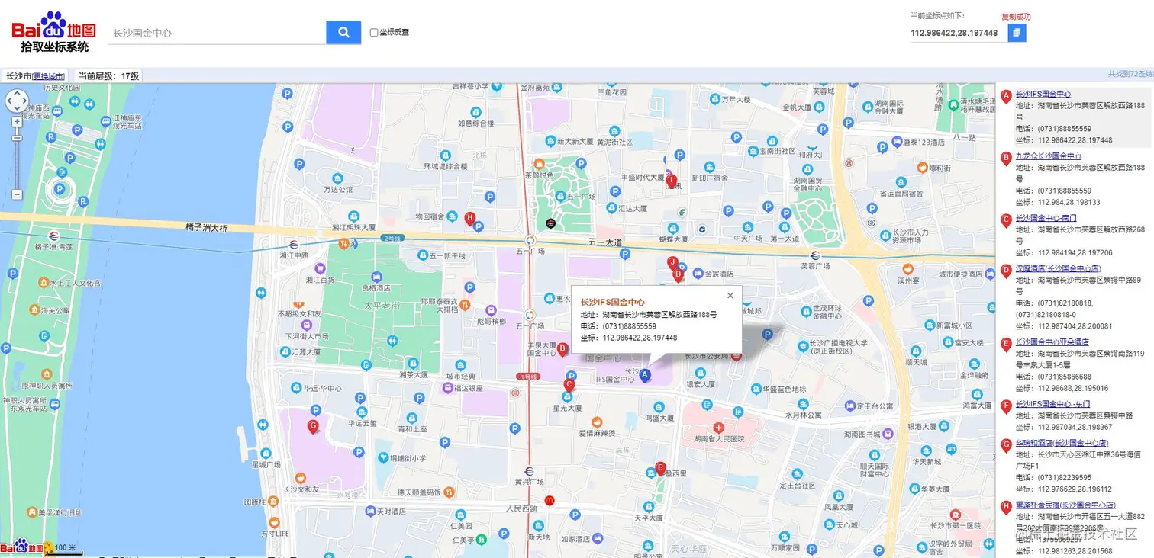Click the 万达公馆 building icon
1154x558 pixels.
337,177
